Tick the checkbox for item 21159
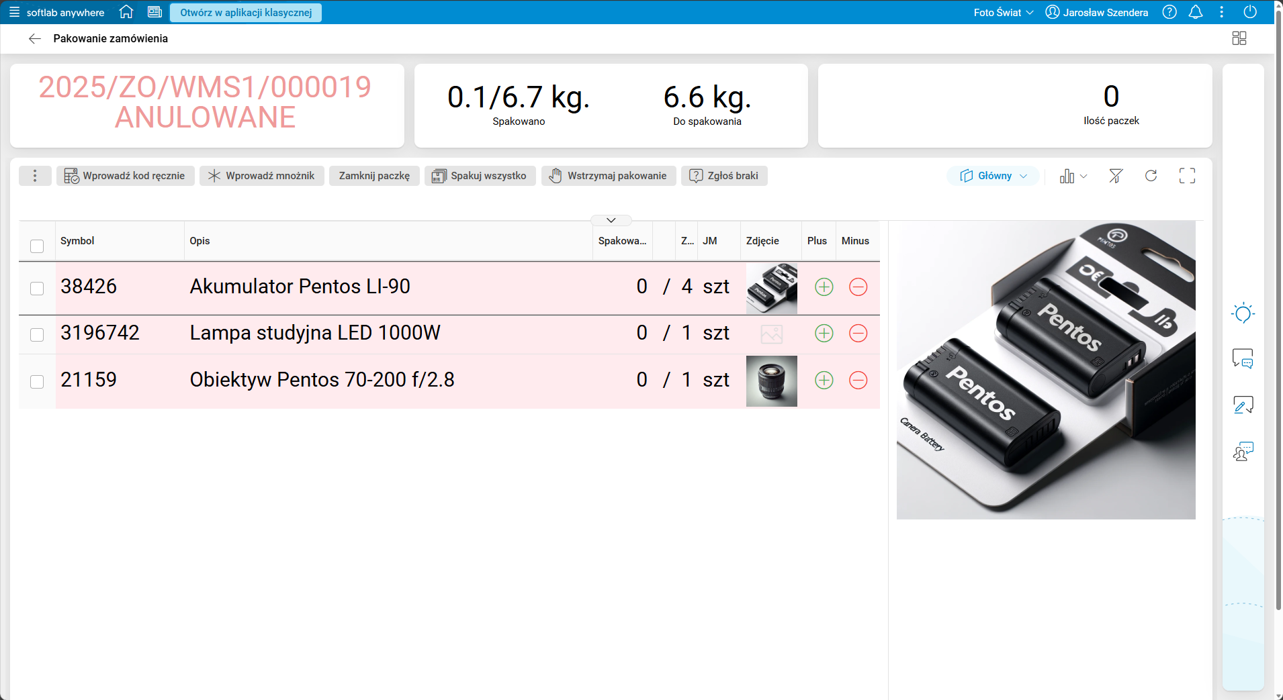 click(37, 382)
